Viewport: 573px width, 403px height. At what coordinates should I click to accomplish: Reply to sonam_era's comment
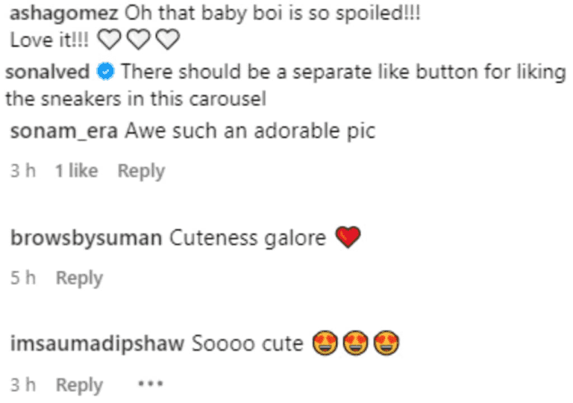pyautogui.click(x=141, y=171)
